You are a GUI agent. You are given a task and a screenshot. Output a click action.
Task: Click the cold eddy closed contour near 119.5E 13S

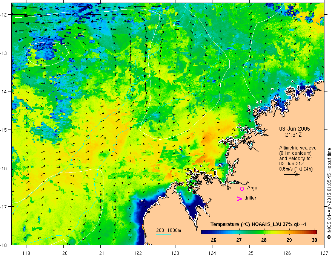(x=47, y=54)
